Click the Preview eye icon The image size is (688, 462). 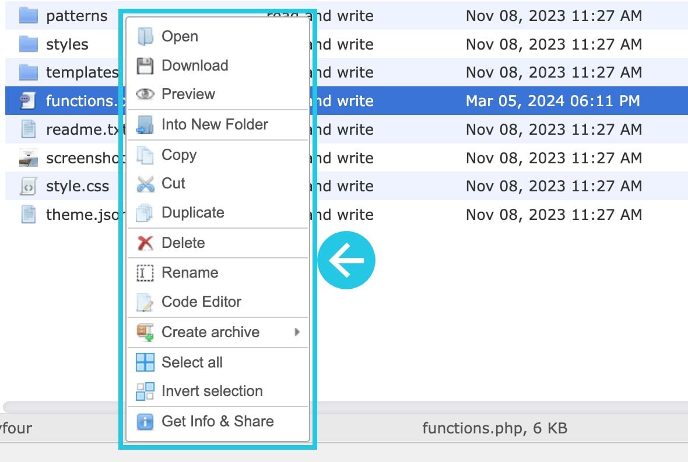(x=145, y=94)
